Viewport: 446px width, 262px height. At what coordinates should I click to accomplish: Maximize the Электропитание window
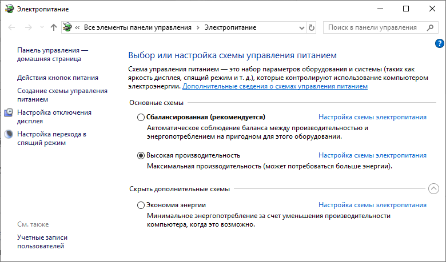pos(406,9)
